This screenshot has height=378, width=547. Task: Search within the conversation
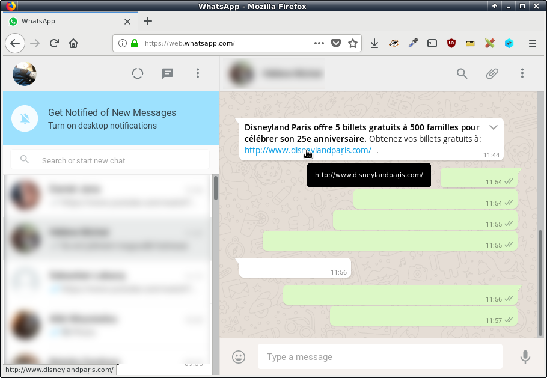pos(462,73)
